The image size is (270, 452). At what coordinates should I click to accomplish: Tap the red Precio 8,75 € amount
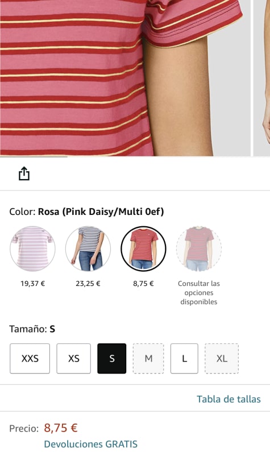tap(61, 428)
